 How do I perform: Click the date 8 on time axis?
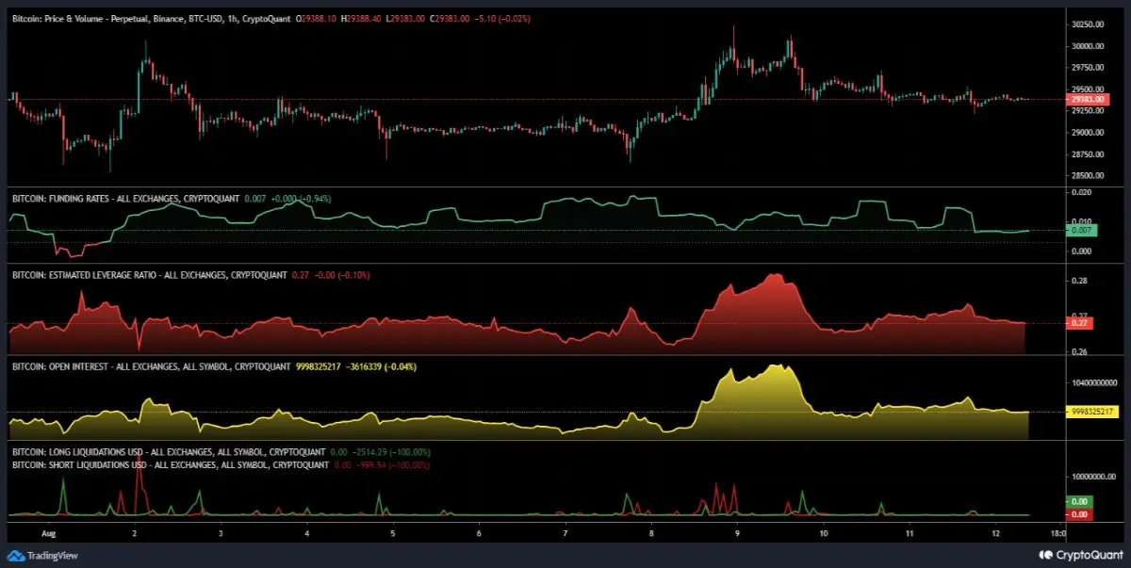coord(651,532)
